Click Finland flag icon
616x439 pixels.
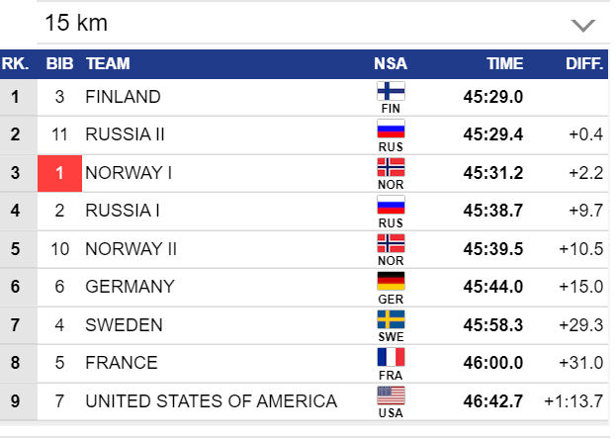click(391, 91)
